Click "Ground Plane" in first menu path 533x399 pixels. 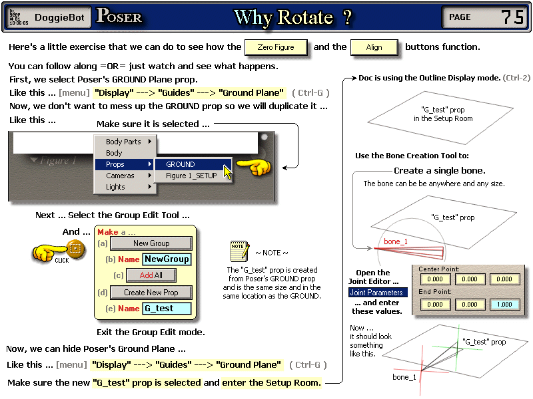point(251,92)
